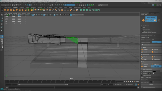Screen dimensions: 162x91
Task: Click the Combine button
Action: tap(146, 50)
